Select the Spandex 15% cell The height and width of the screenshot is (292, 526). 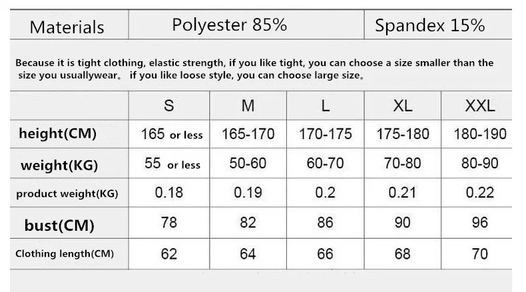click(x=437, y=25)
